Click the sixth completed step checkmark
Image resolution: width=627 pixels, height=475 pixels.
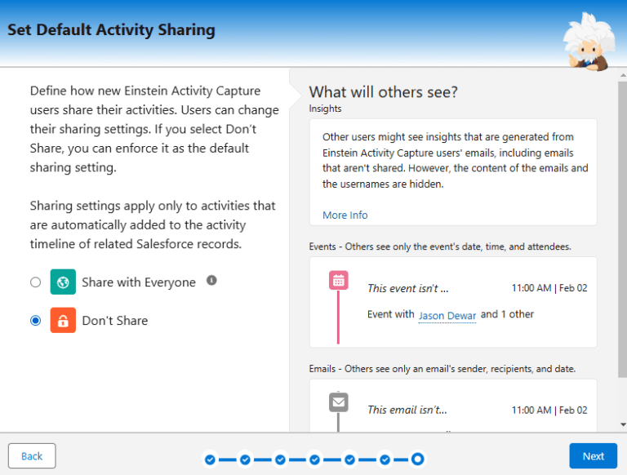point(385,459)
